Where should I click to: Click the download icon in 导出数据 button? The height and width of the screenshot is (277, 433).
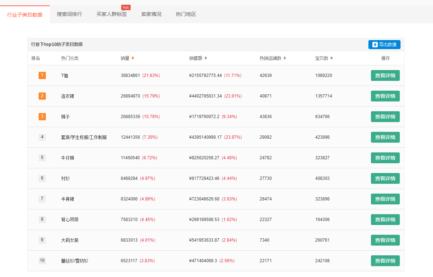[x=375, y=44]
